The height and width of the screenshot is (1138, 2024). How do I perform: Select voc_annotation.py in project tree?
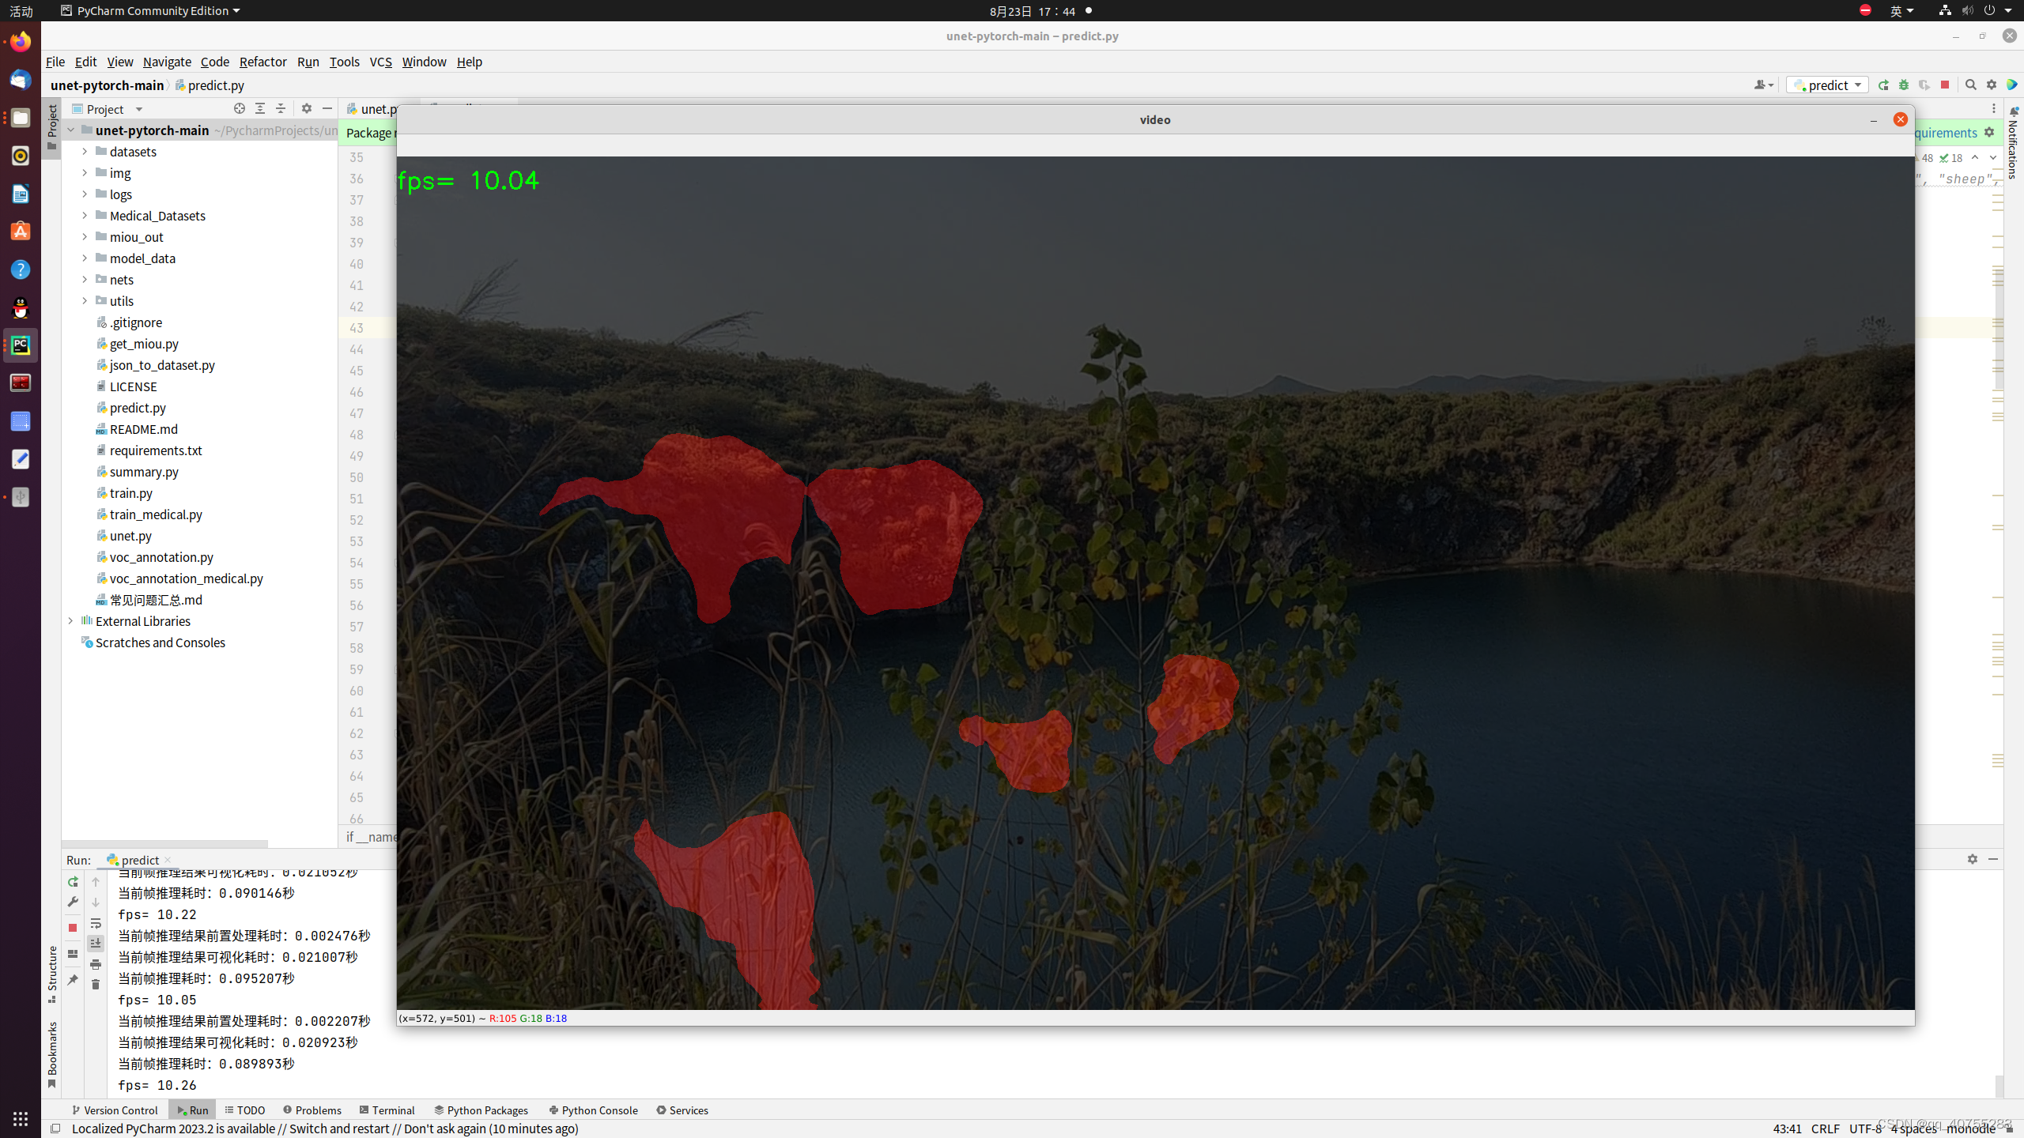coord(161,557)
